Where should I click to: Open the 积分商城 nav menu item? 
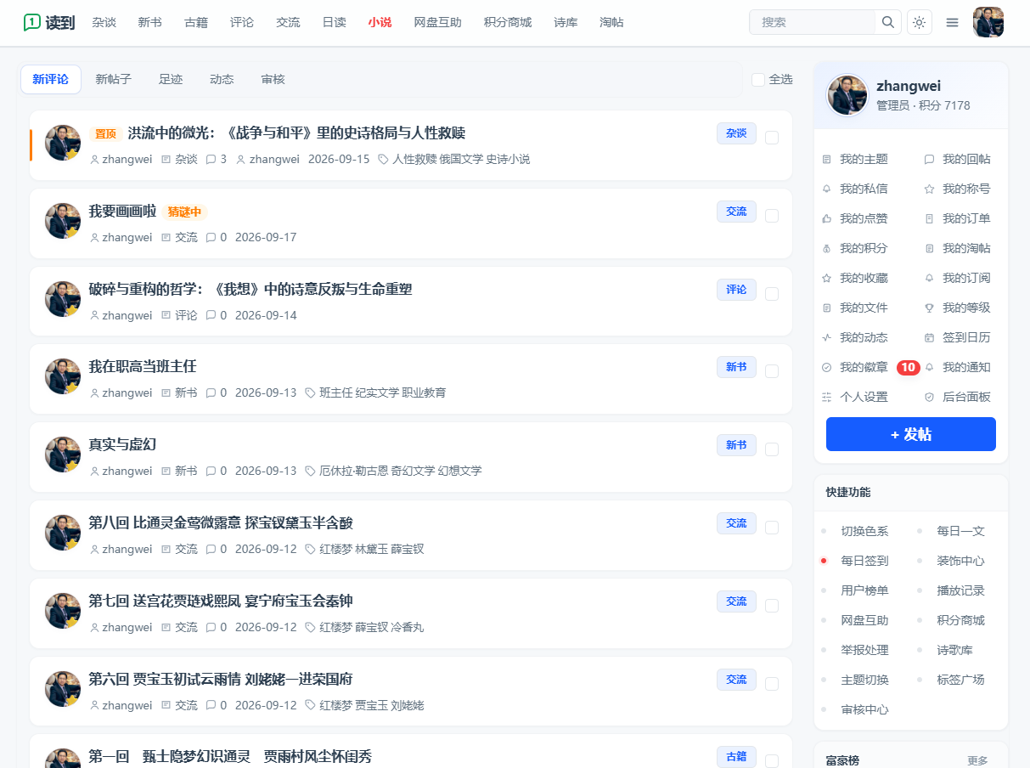click(x=508, y=22)
